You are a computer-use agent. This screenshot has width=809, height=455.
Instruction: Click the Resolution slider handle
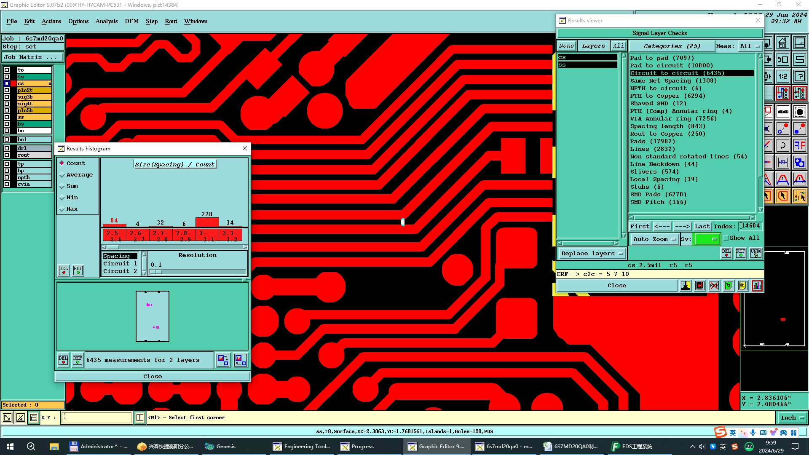(156, 272)
